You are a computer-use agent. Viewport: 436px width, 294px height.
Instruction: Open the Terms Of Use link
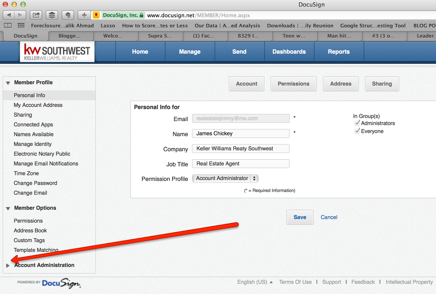295,282
